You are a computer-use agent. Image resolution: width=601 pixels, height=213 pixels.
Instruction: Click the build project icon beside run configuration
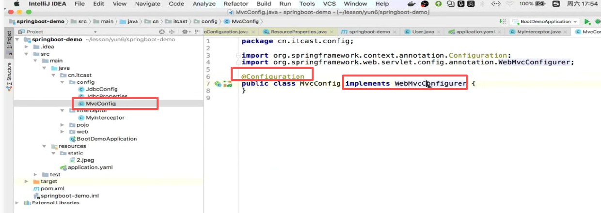tap(503, 21)
